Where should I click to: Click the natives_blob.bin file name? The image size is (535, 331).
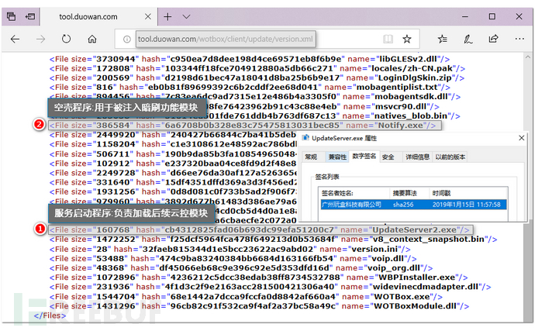(411, 116)
